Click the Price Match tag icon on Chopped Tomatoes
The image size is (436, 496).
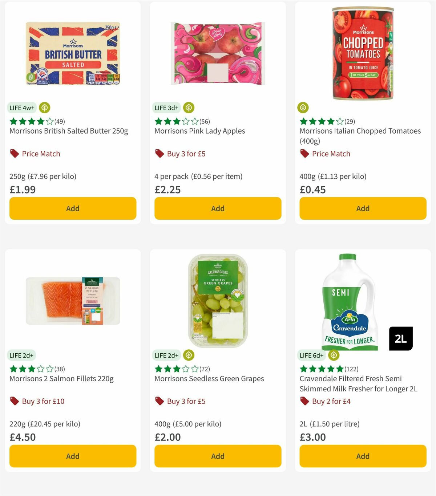304,154
